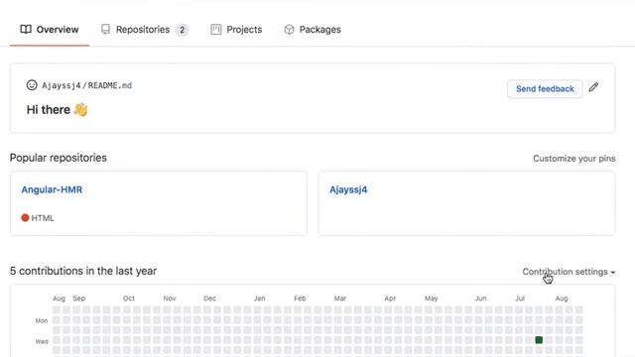635x357 pixels.
Task: Open the Ajayssj4 link in README path
Action: 62,85
